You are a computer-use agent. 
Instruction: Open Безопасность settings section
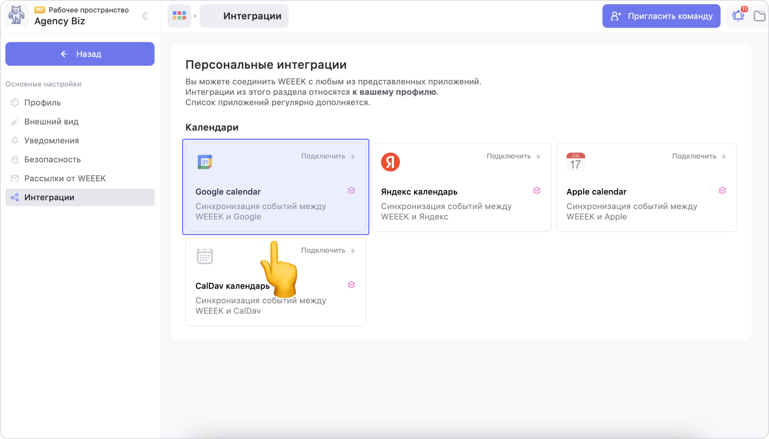(x=52, y=159)
